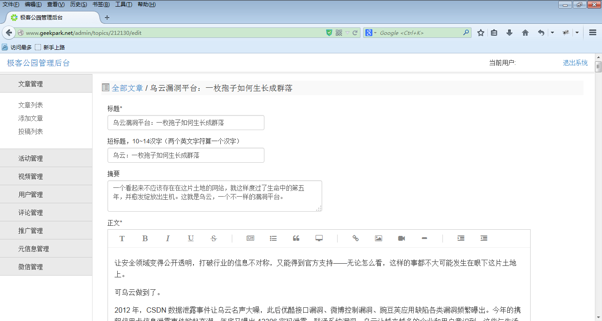Open the 工具(T) menu
Screen dimensions: 602x321
124,4
